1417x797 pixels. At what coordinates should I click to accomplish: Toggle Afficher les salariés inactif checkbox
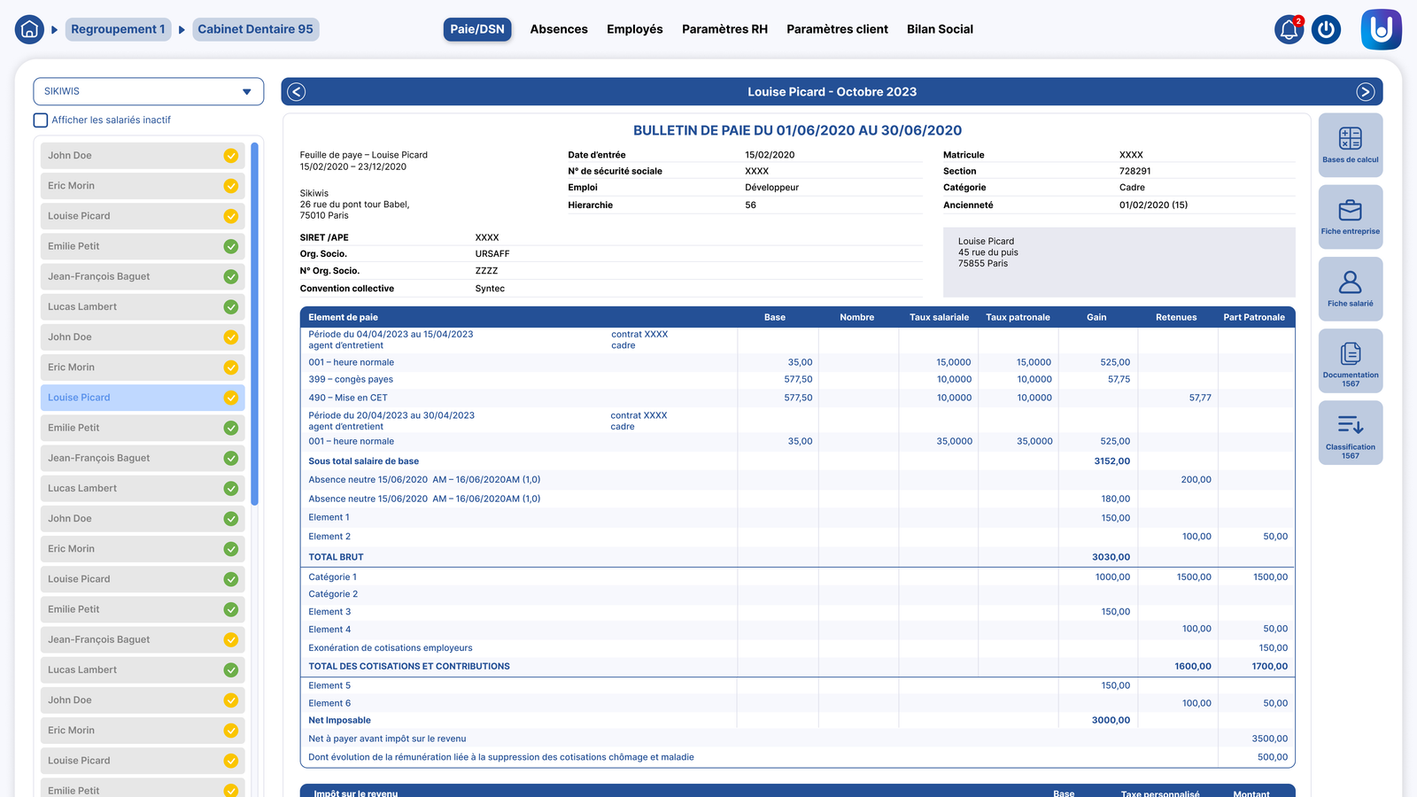[x=41, y=120]
